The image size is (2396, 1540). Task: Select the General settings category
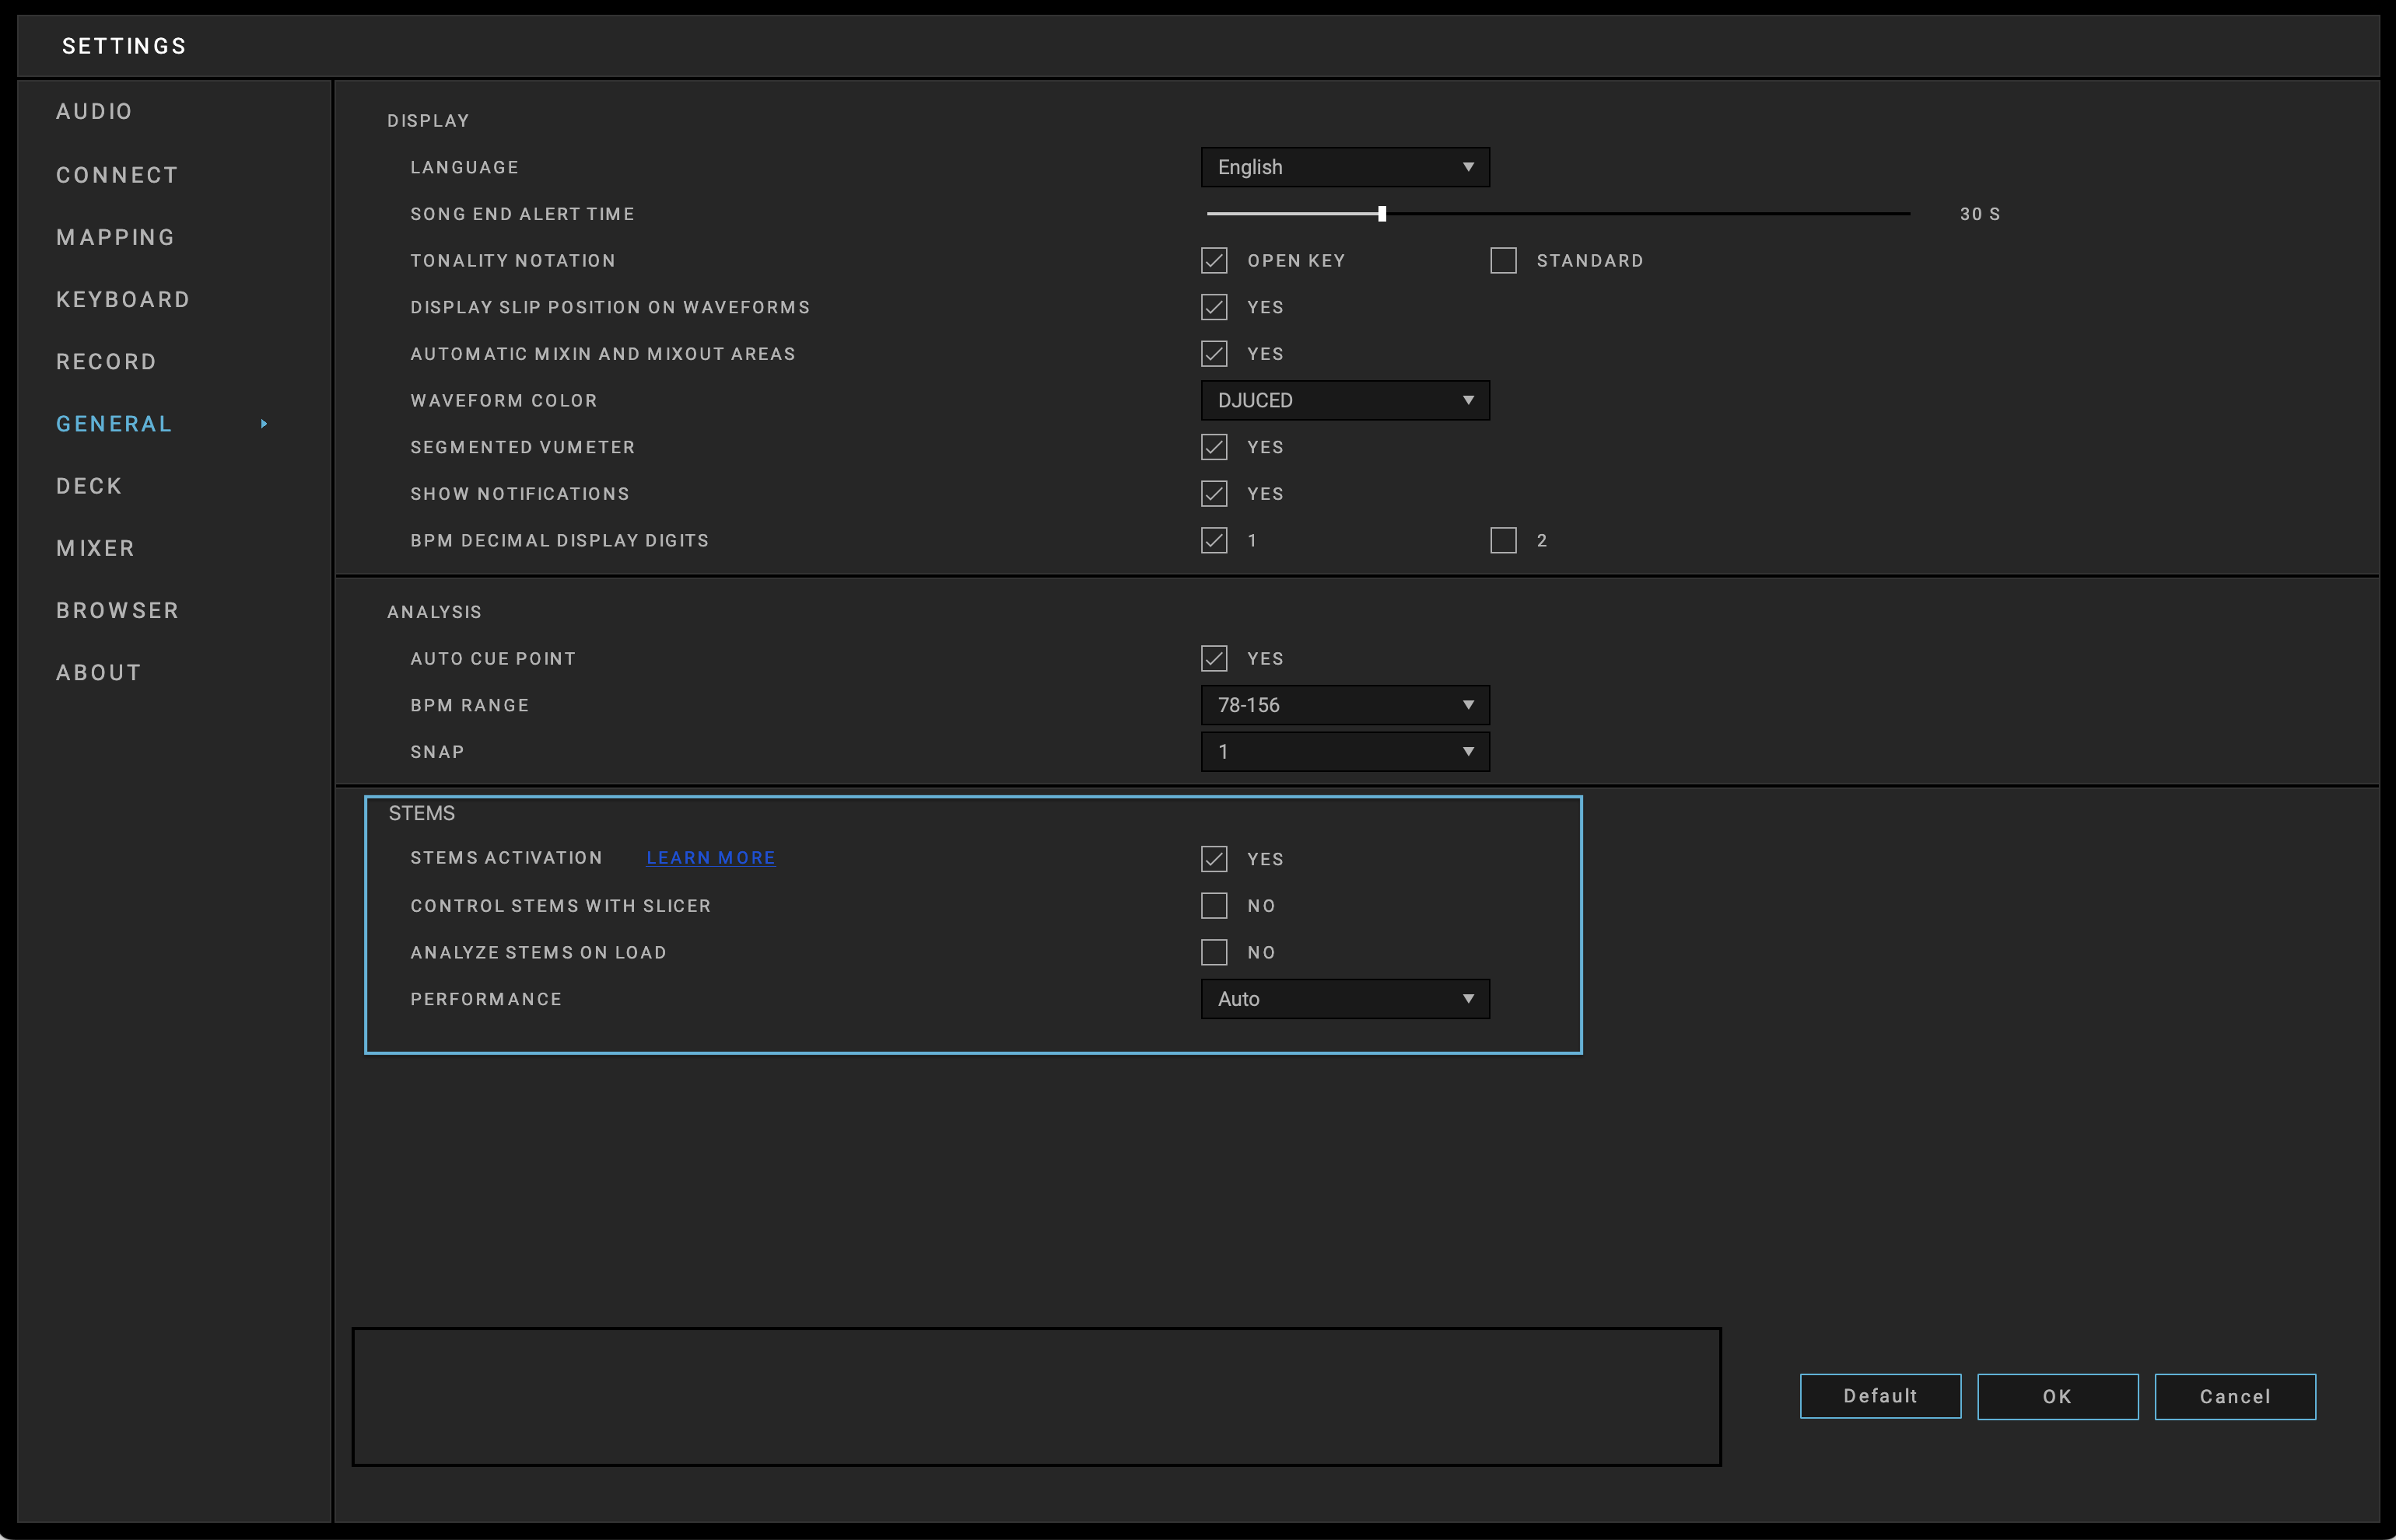(x=114, y=424)
